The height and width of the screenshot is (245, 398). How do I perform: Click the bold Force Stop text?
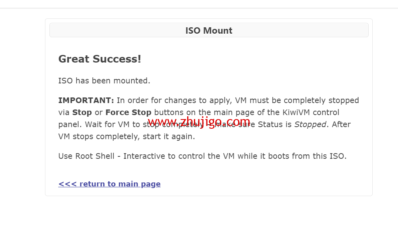click(x=129, y=113)
